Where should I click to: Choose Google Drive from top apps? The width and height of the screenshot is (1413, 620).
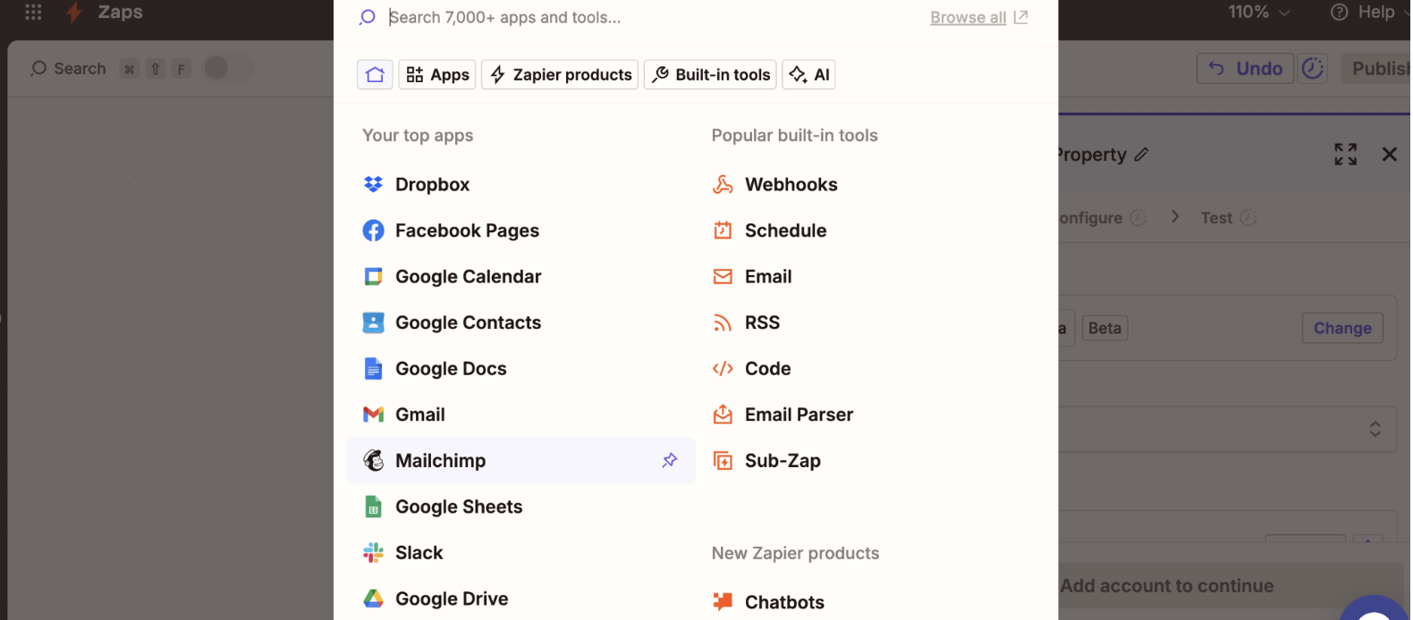click(520, 599)
